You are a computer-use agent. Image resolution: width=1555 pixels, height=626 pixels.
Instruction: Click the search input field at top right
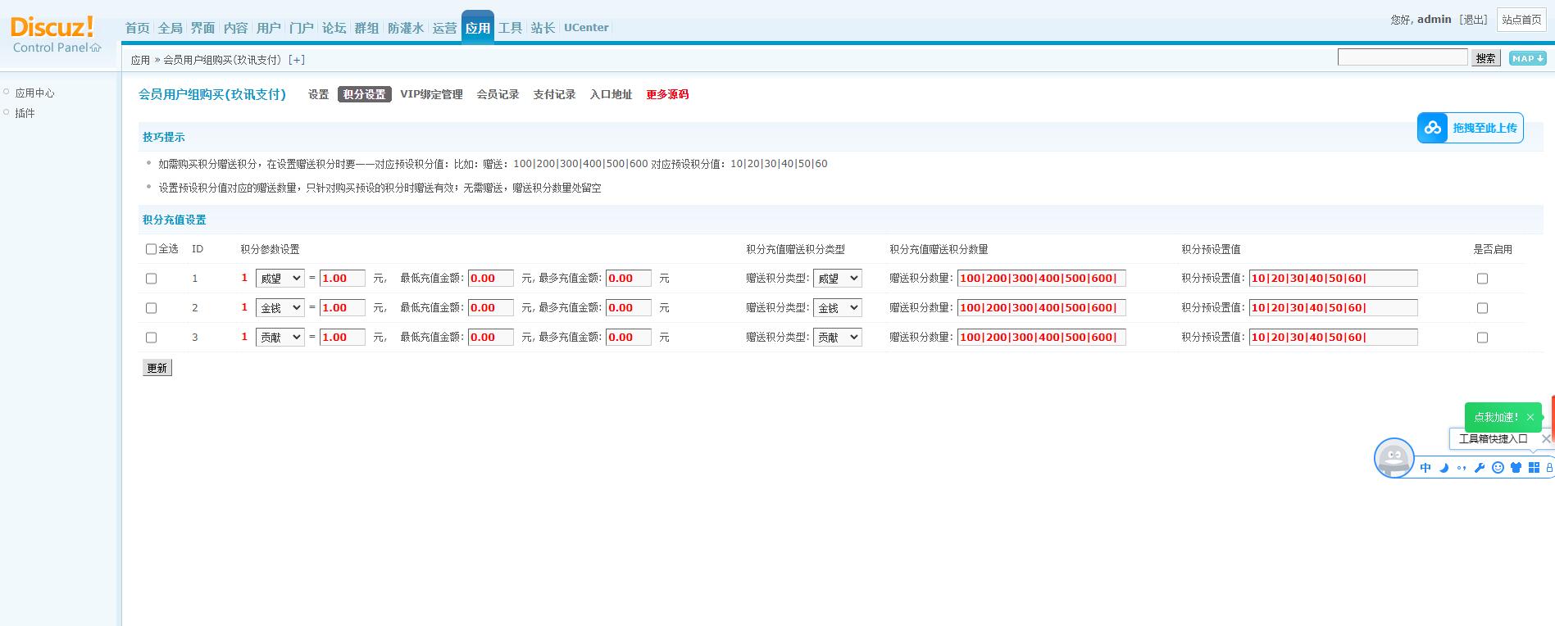(x=1402, y=57)
